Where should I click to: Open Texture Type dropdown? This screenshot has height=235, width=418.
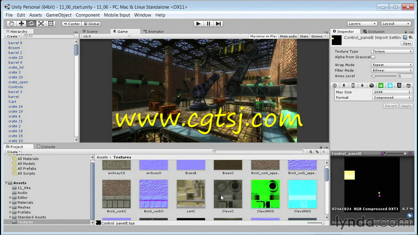tap(392, 51)
